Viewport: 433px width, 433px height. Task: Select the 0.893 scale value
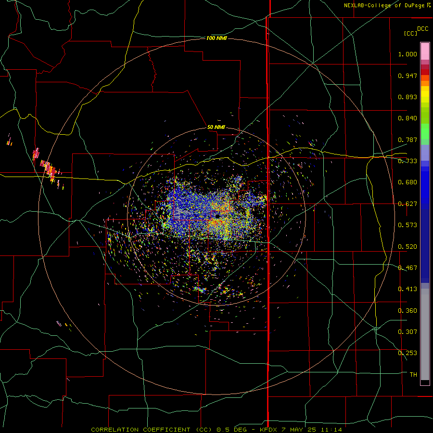[408, 97]
